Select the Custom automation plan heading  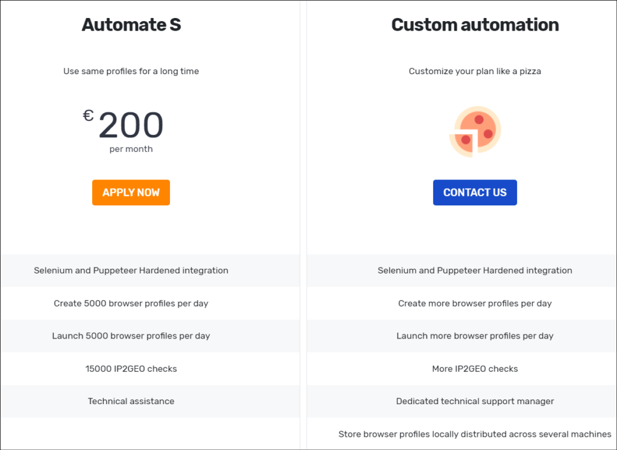point(475,25)
